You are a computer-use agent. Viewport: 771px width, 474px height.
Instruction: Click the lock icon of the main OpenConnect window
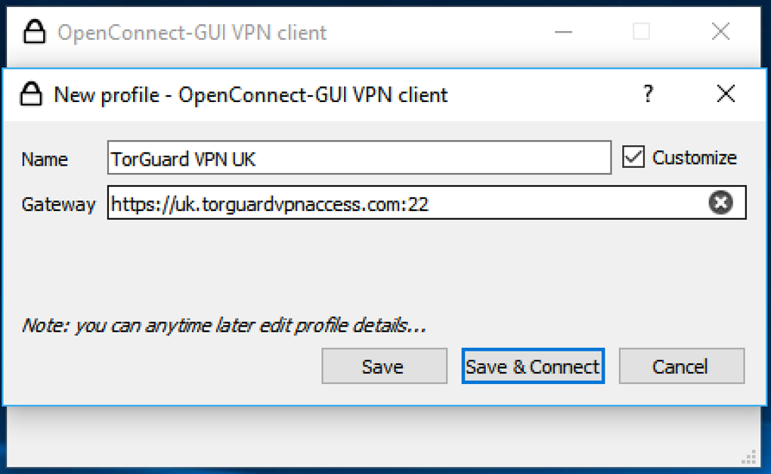click(x=34, y=33)
